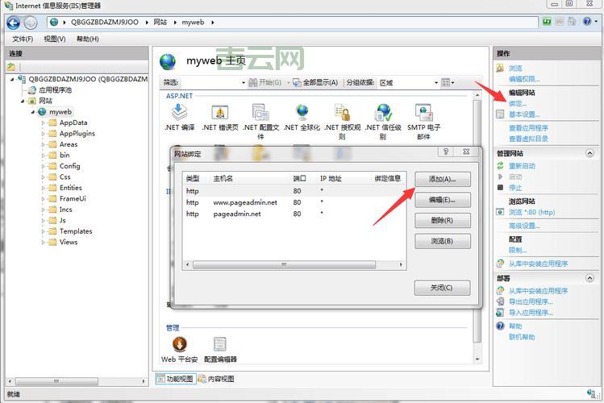
Task: Click the 删除(R) button
Action: [x=442, y=221]
